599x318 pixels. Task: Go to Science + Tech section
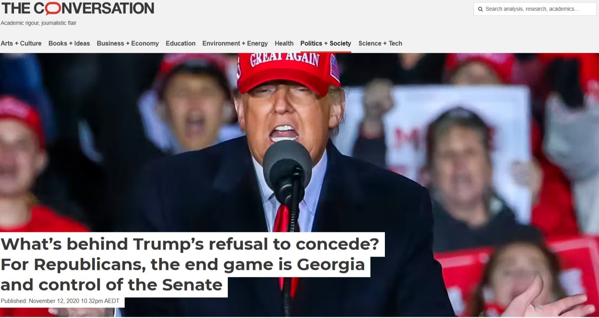coord(380,43)
